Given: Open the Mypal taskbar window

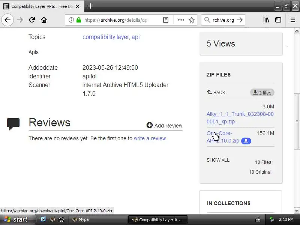Looking at the screenshot, I should point(97,219).
